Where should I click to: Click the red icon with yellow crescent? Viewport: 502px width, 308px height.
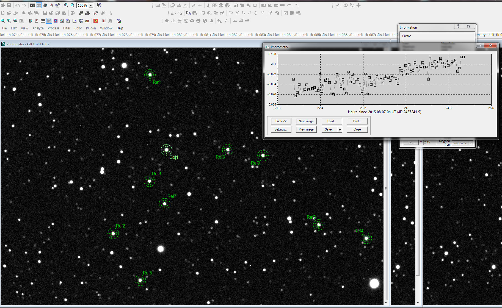tap(96, 21)
